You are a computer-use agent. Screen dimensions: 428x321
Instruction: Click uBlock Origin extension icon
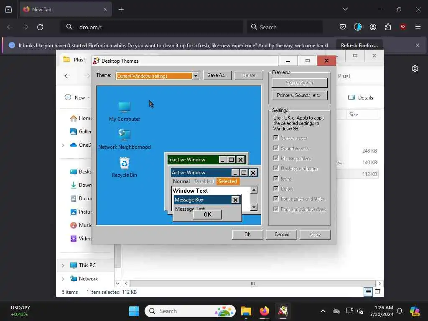point(403,27)
